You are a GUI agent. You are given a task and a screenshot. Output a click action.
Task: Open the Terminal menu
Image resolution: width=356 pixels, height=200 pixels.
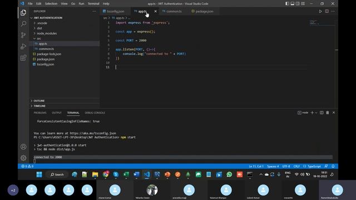coord(93,4)
